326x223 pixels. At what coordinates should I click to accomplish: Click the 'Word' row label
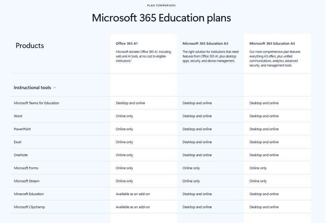18,116
